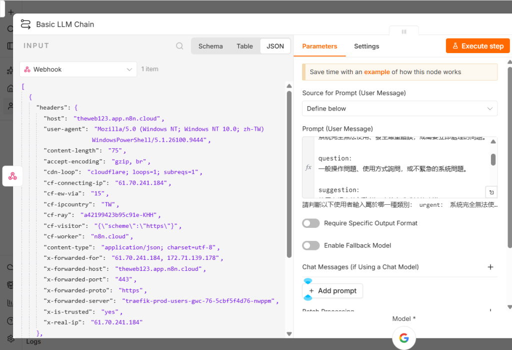512x350 pixels.
Task: Click the fx expression icon in the prompt
Action: tap(308, 167)
